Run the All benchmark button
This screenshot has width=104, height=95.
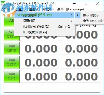click(9, 21)
